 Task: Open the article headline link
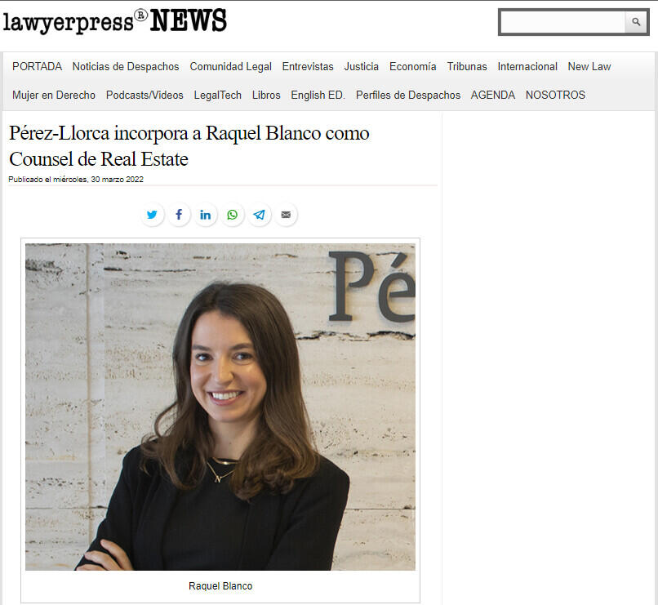coord(189,146)
